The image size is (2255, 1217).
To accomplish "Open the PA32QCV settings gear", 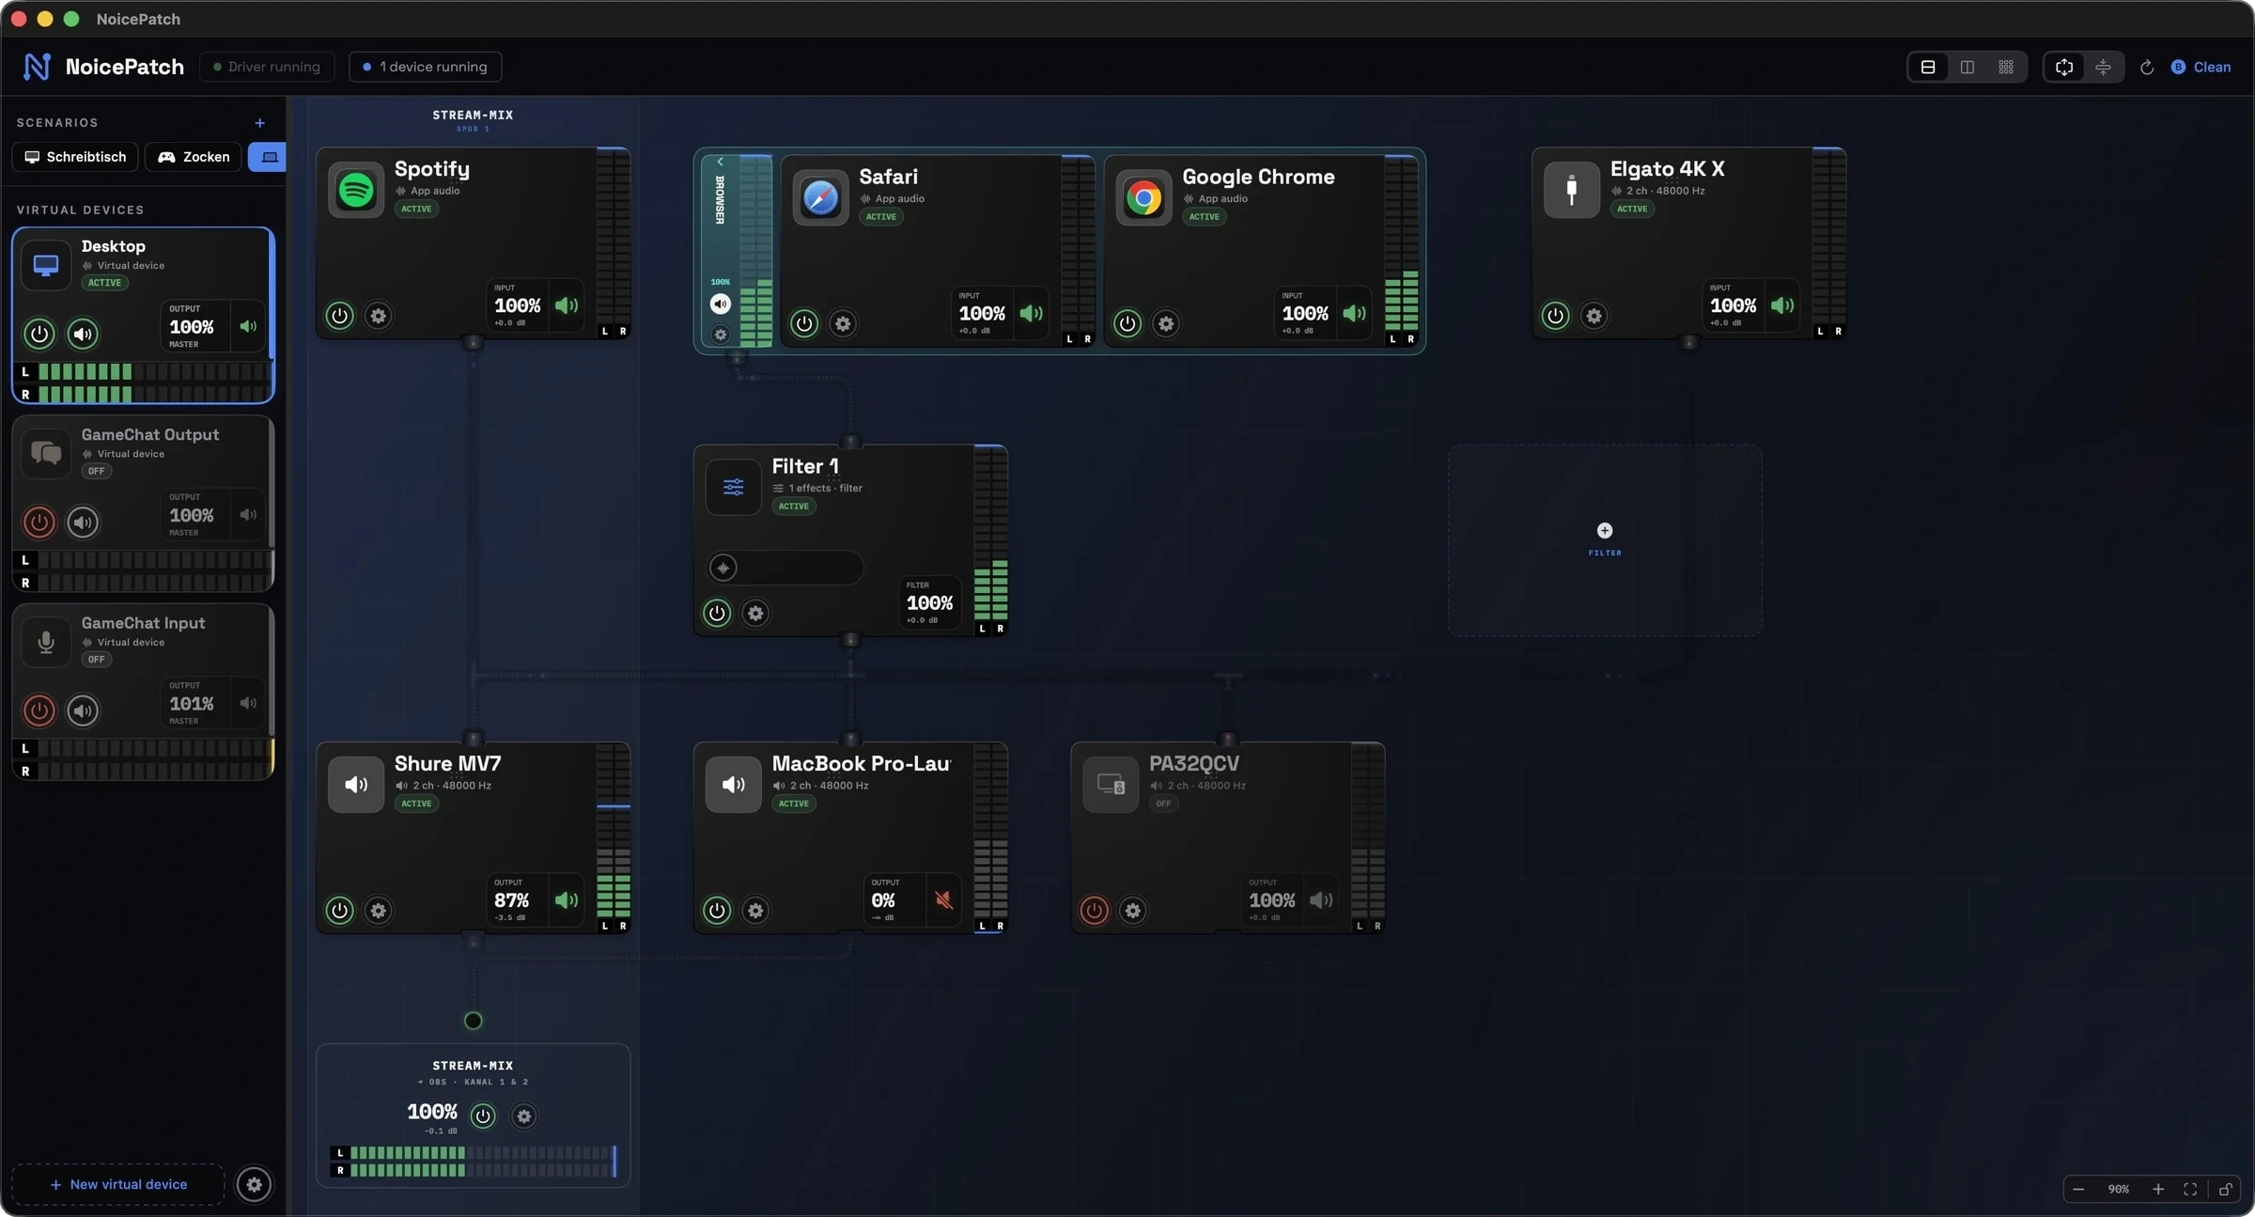I will point(1133,911).
